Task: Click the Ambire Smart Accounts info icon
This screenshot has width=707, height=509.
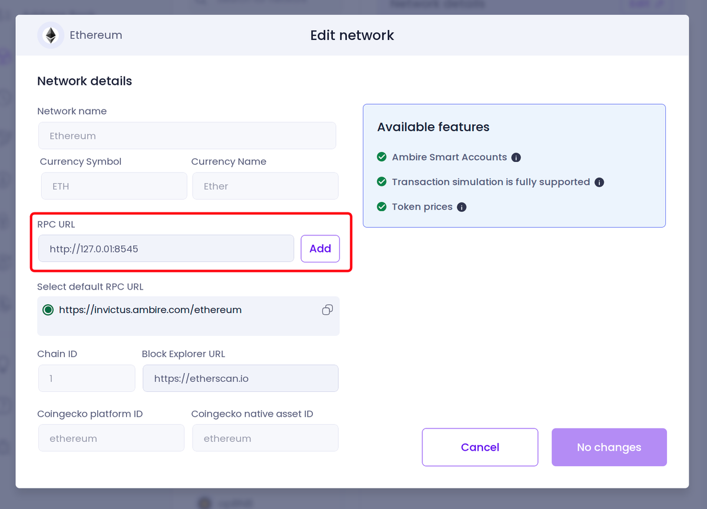Action: point(516,158)
